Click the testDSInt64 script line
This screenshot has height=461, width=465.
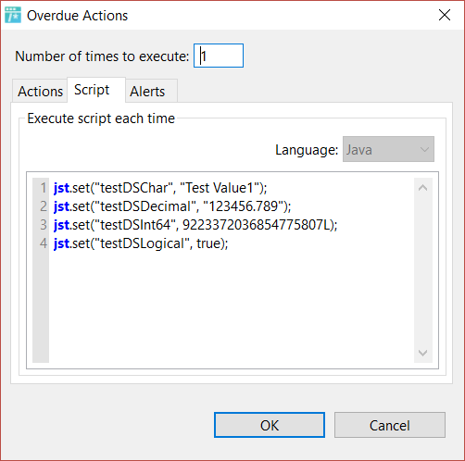[x=195, y=225]
